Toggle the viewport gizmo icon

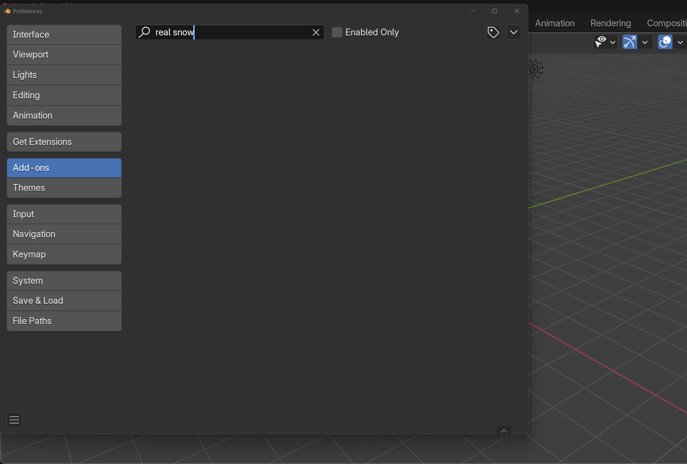(630, 42)
